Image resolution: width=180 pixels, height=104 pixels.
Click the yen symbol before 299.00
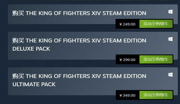(120, 60)
